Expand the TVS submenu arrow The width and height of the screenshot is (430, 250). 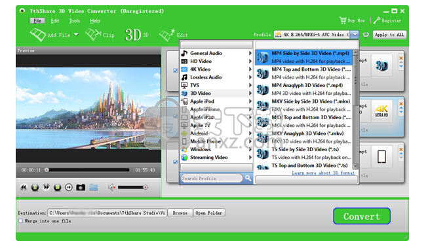point(250,86)
